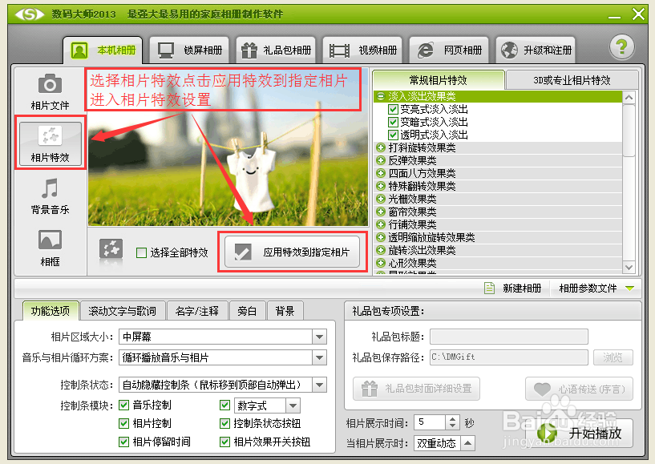Collapse the 淡入淡出效果类 group
655x464 pixels.
[x=380, y=96]
